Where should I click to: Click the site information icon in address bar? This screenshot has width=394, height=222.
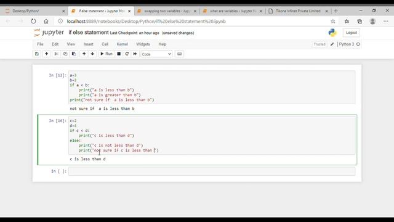pyautogui.click(x=60, y=22)
